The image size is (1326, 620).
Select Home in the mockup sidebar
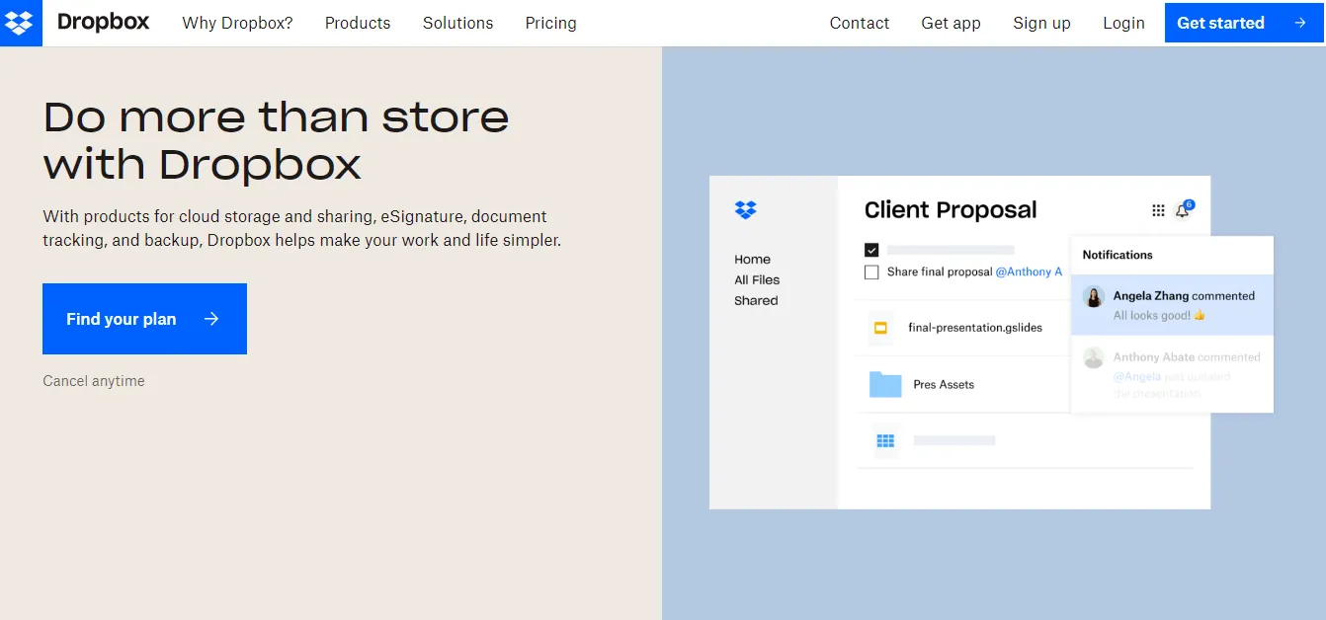point(752,260)
